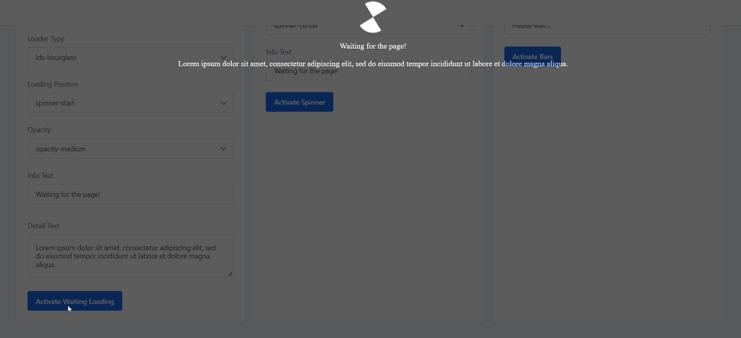Click the Activate Spinner button
The width and height of the screenshot is (741, 338).
[299, 102]
